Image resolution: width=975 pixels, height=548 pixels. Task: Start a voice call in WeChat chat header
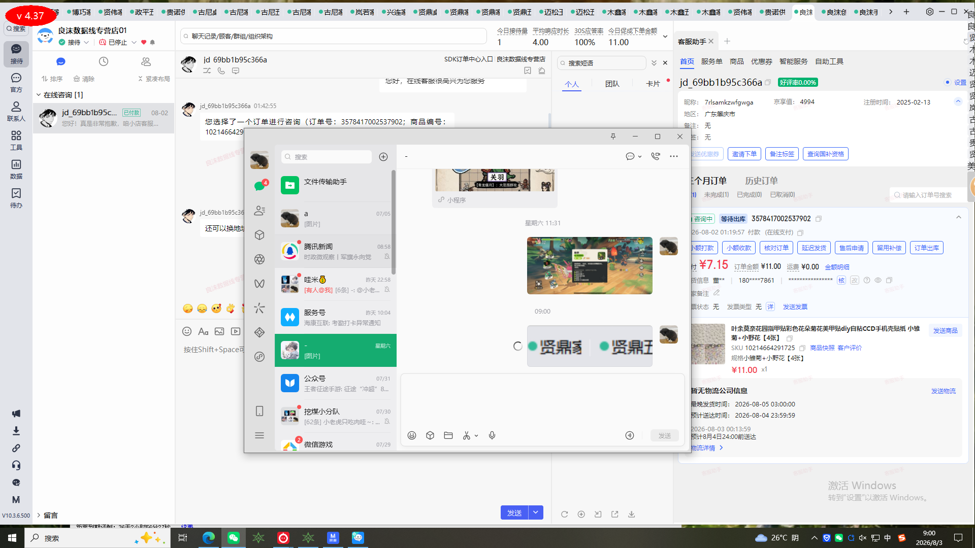coord(656,156)
